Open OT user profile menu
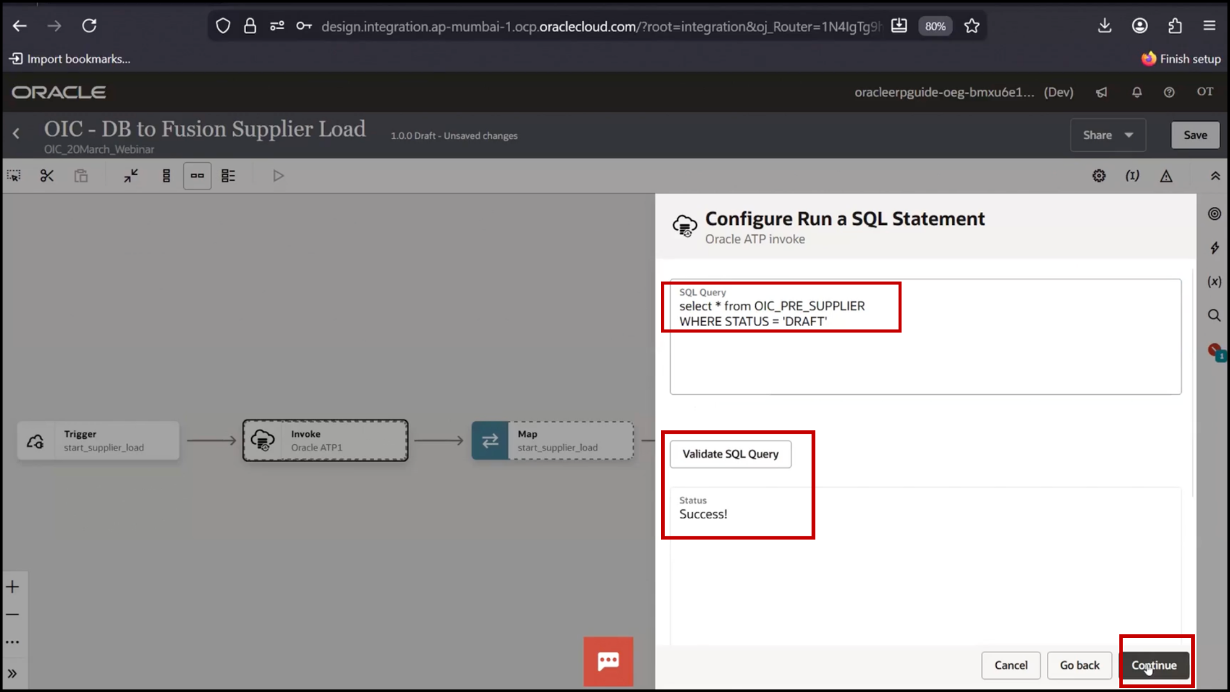Image resolution: width=1230 pixels, height=692 pixels. (1205, 92)
